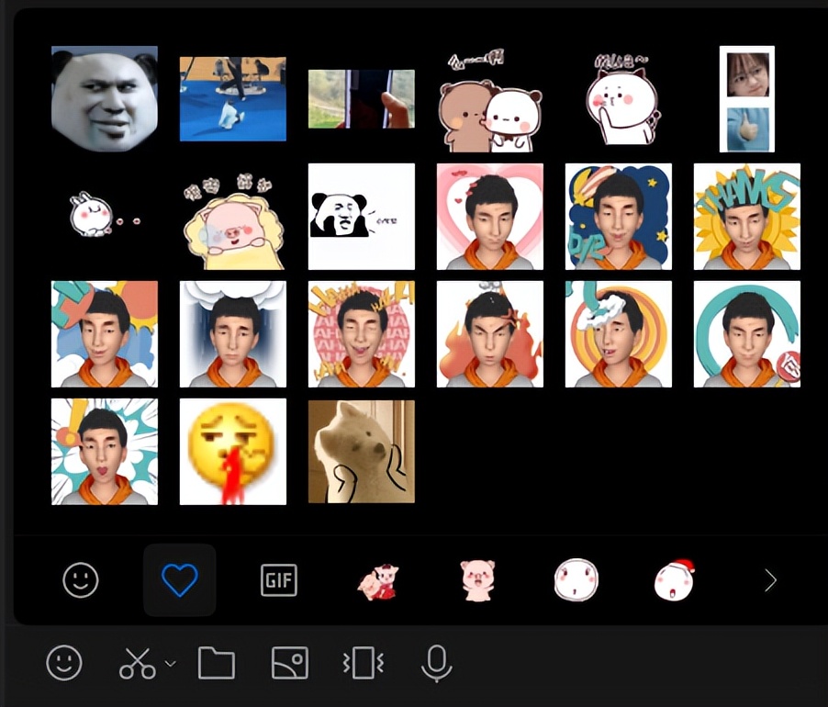This screenshot has width=828, height=707.
Task: Switch to the GIF search tab
Action: pos(278,579)
